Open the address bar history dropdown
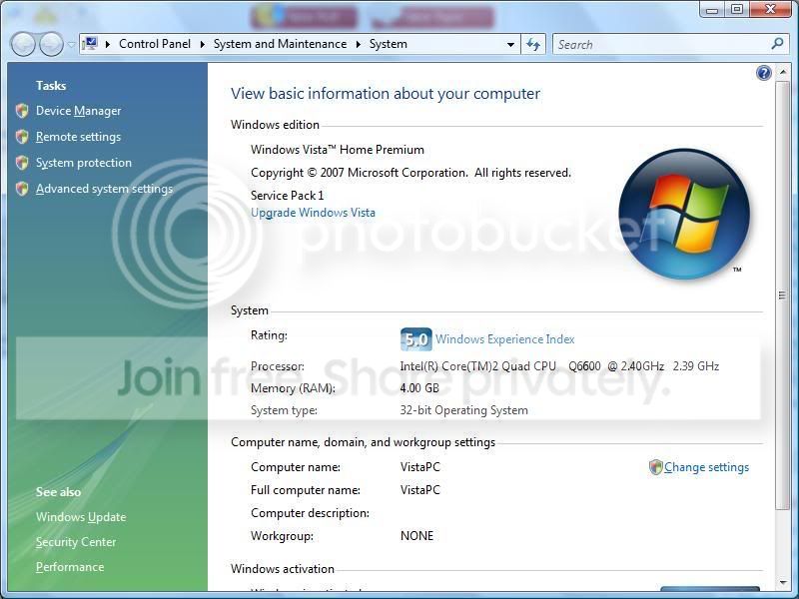The width and height of the screenshot is (799, 599). [x=510, y=45]
